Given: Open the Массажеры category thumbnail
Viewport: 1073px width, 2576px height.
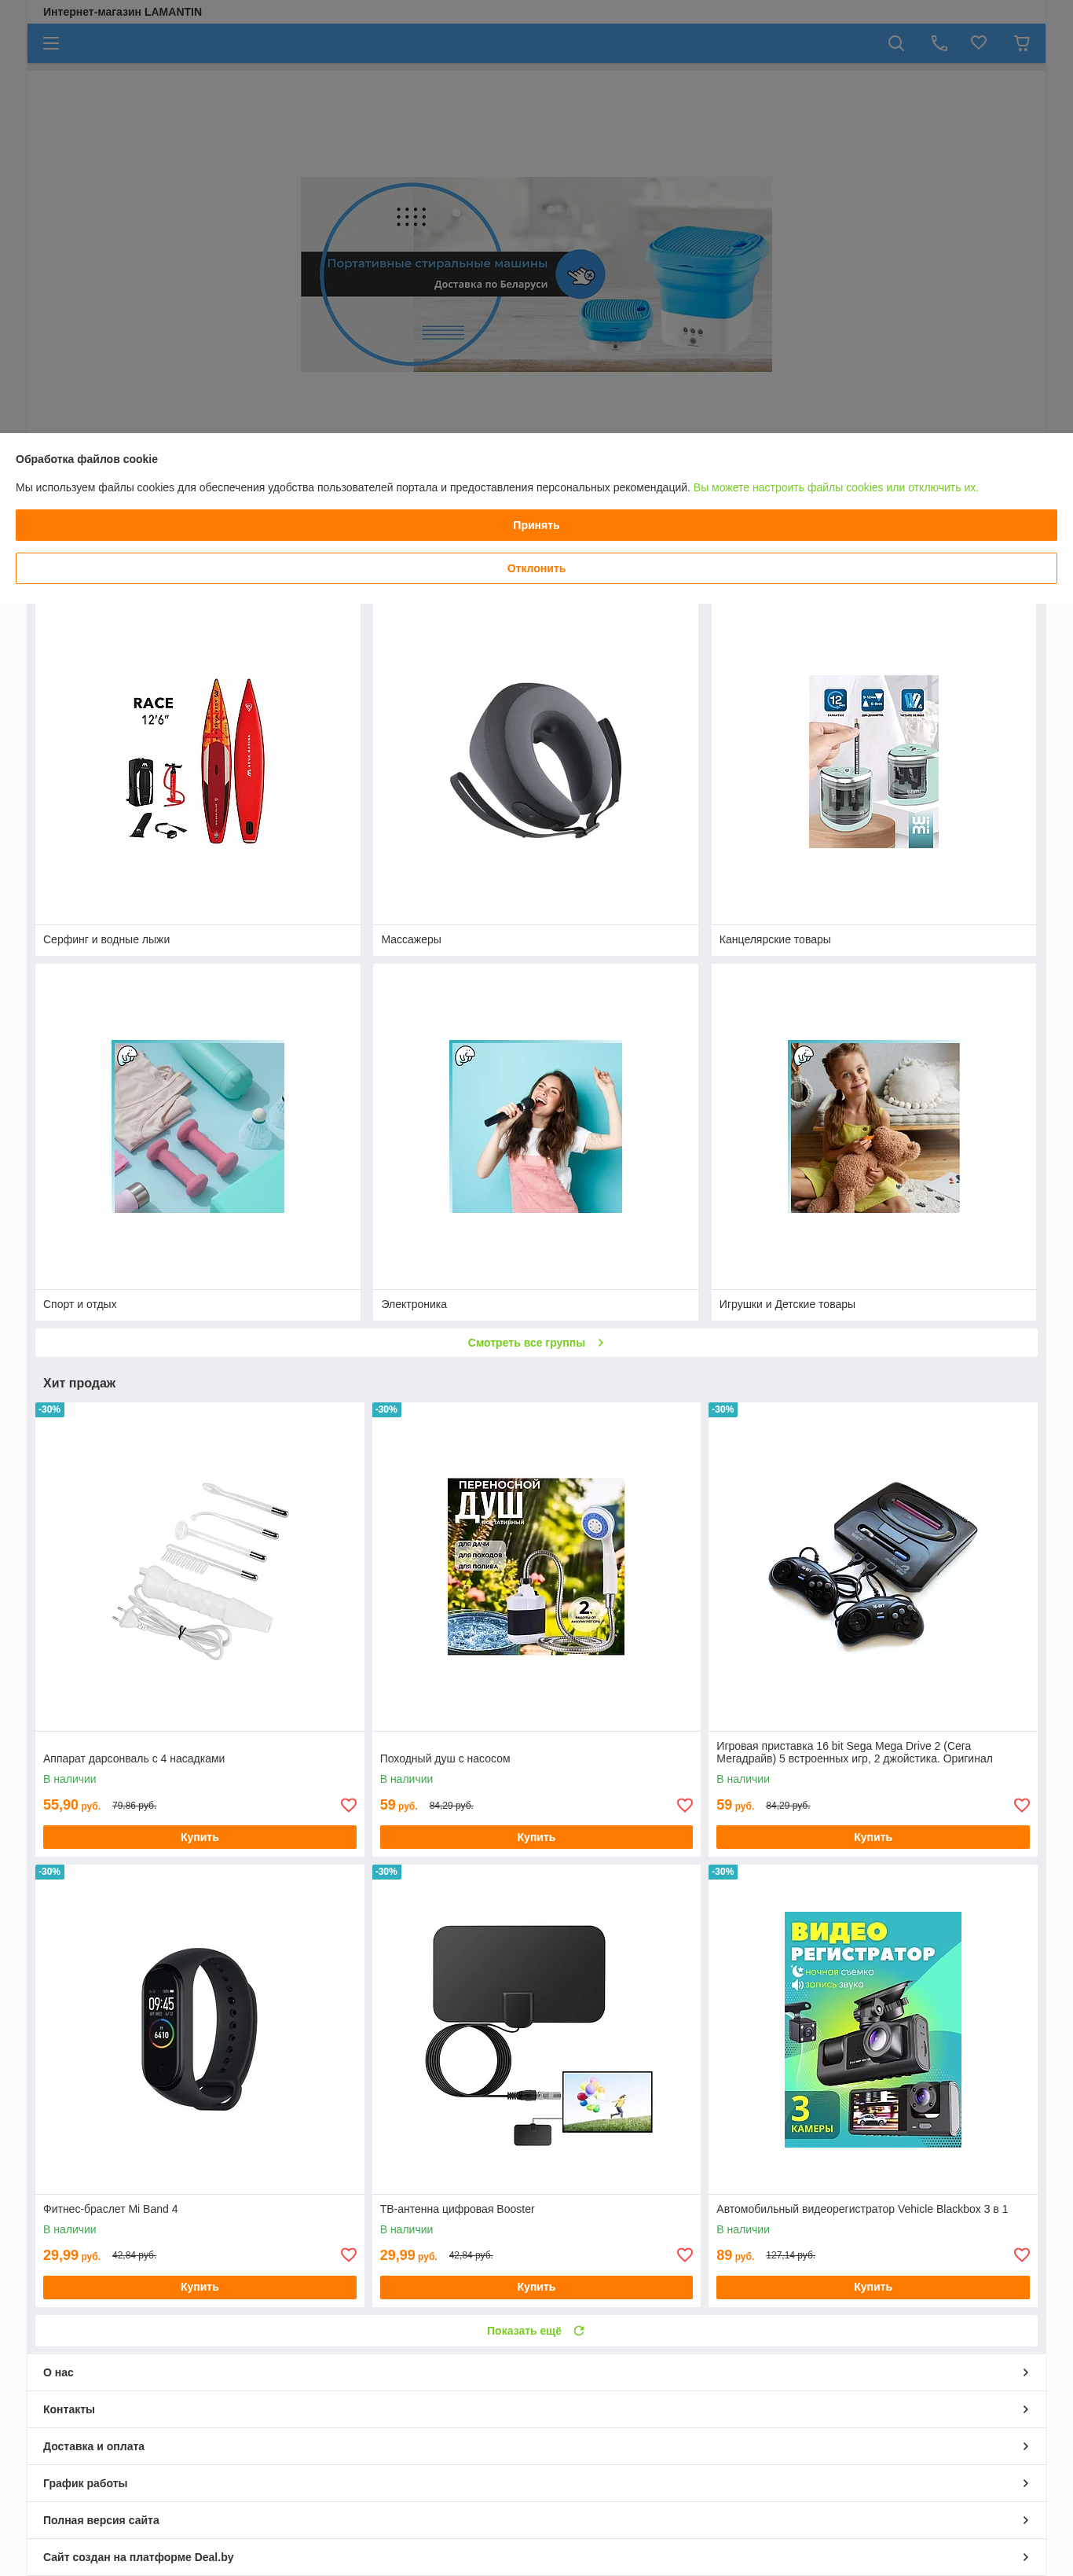Looking at the screenshot, I should click(536, 762).
